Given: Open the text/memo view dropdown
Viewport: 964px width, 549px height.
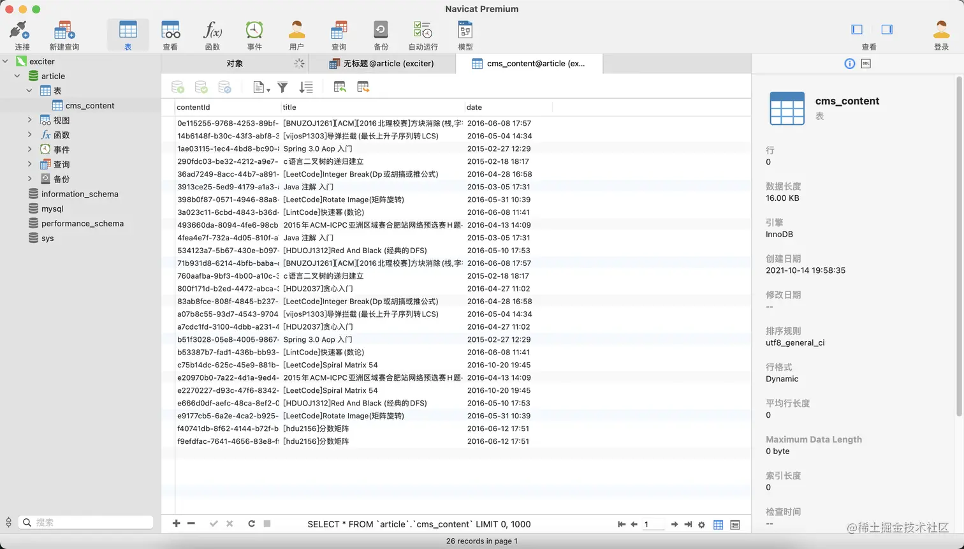Looking at the screenshot, I should [261, 87].
